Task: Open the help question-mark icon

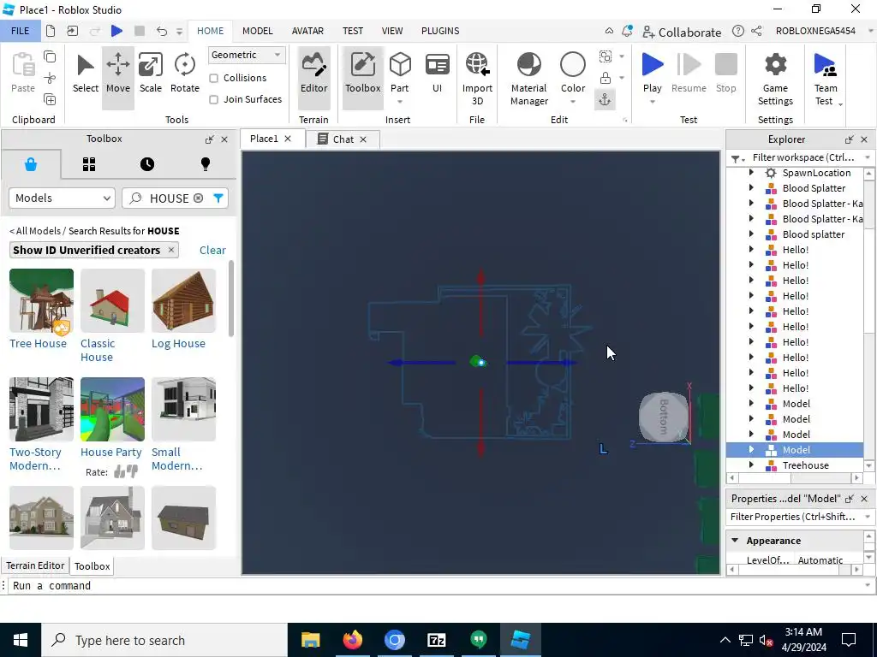Action: [737, 31]
